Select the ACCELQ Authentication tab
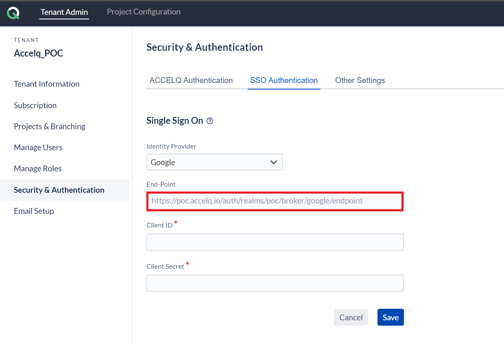 click(x=191, y=80)
